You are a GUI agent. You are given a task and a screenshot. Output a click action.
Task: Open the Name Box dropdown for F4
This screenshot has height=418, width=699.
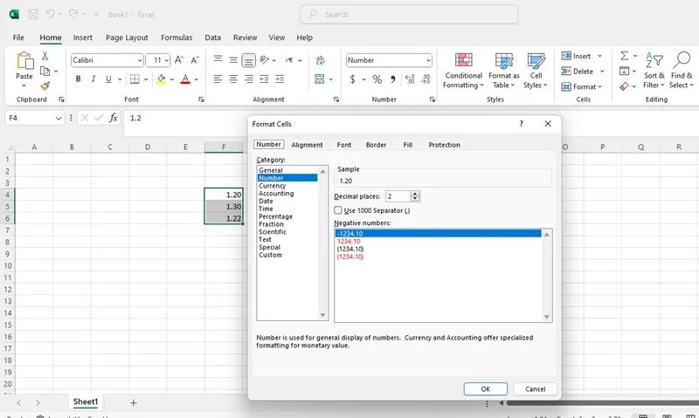[59, 118]
